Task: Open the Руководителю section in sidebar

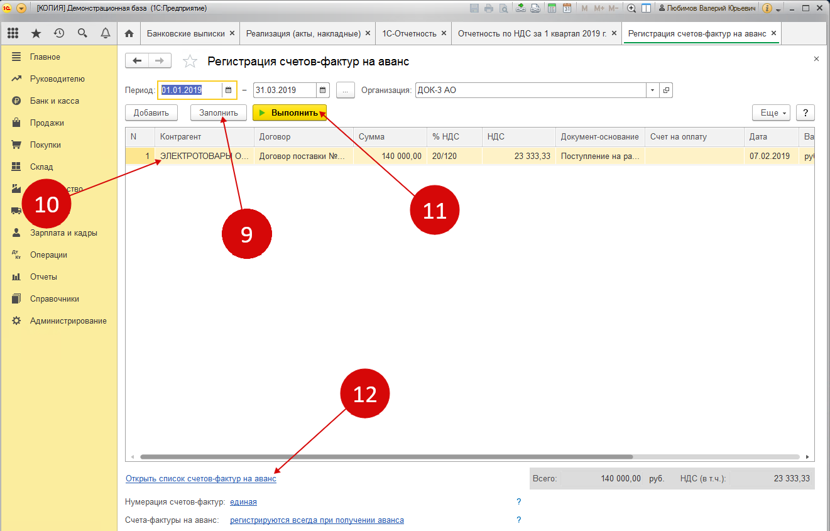Action: pos(57,79)
